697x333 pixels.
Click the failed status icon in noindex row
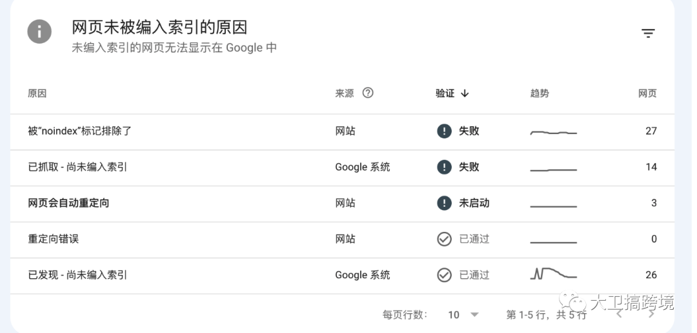click(x=444, y=131)
